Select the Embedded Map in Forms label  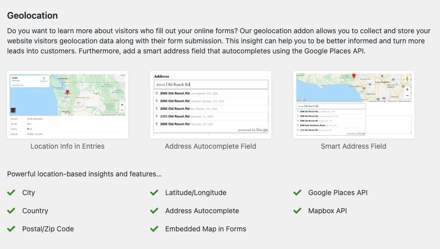(206, 229)
